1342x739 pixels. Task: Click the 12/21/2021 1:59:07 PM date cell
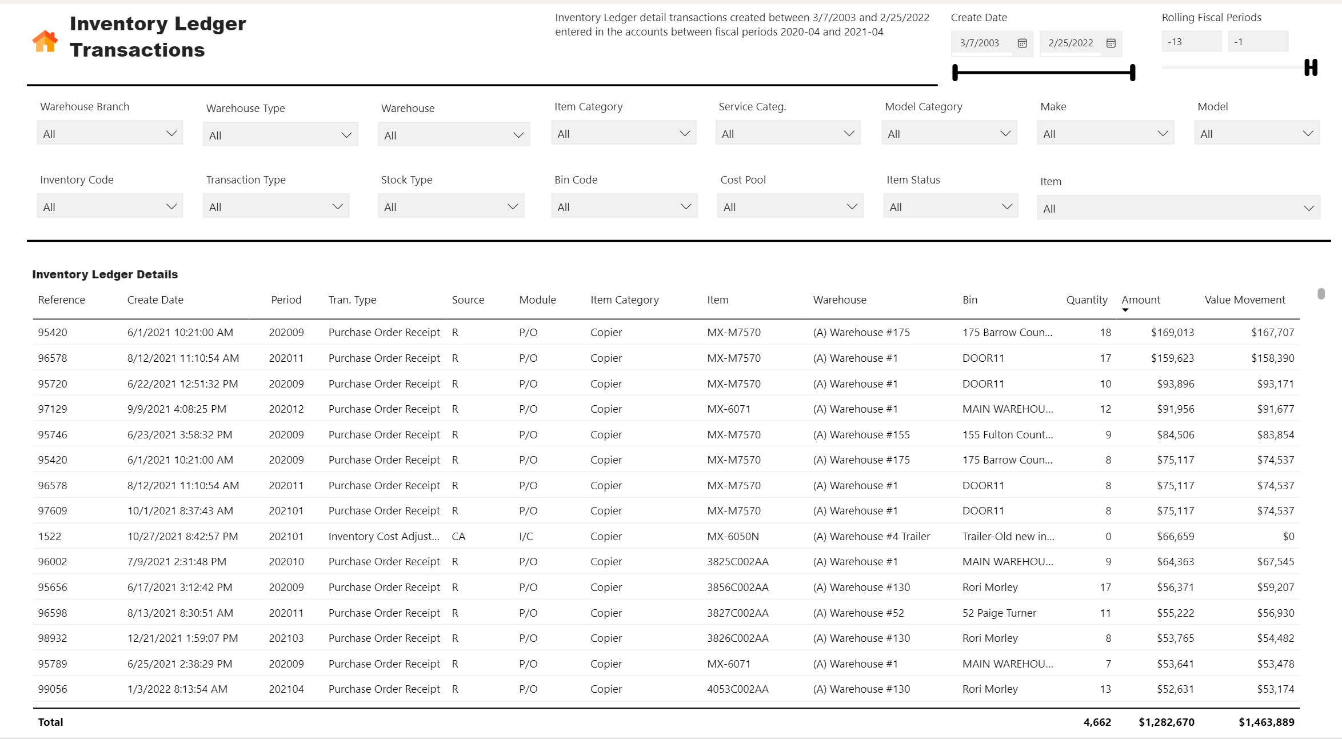coord(182,638)
